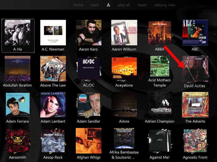Image resolution: width=217 pixels, height=162 pixels.
Task: Select the back menu item
Action: pos(95,5)
